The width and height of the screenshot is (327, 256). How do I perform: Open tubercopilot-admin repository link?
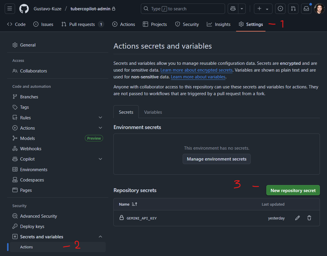(90, 9)
